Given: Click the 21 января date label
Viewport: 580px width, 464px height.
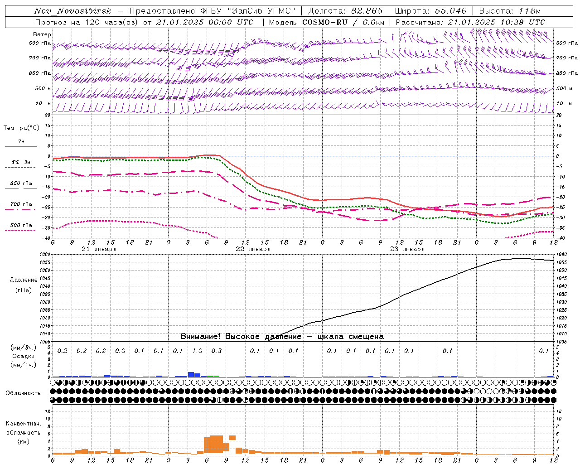Looking at the screenshot, I should pos(99,249).
